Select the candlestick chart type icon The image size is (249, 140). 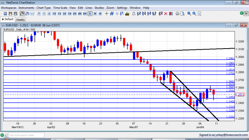(x=22, y=14)
